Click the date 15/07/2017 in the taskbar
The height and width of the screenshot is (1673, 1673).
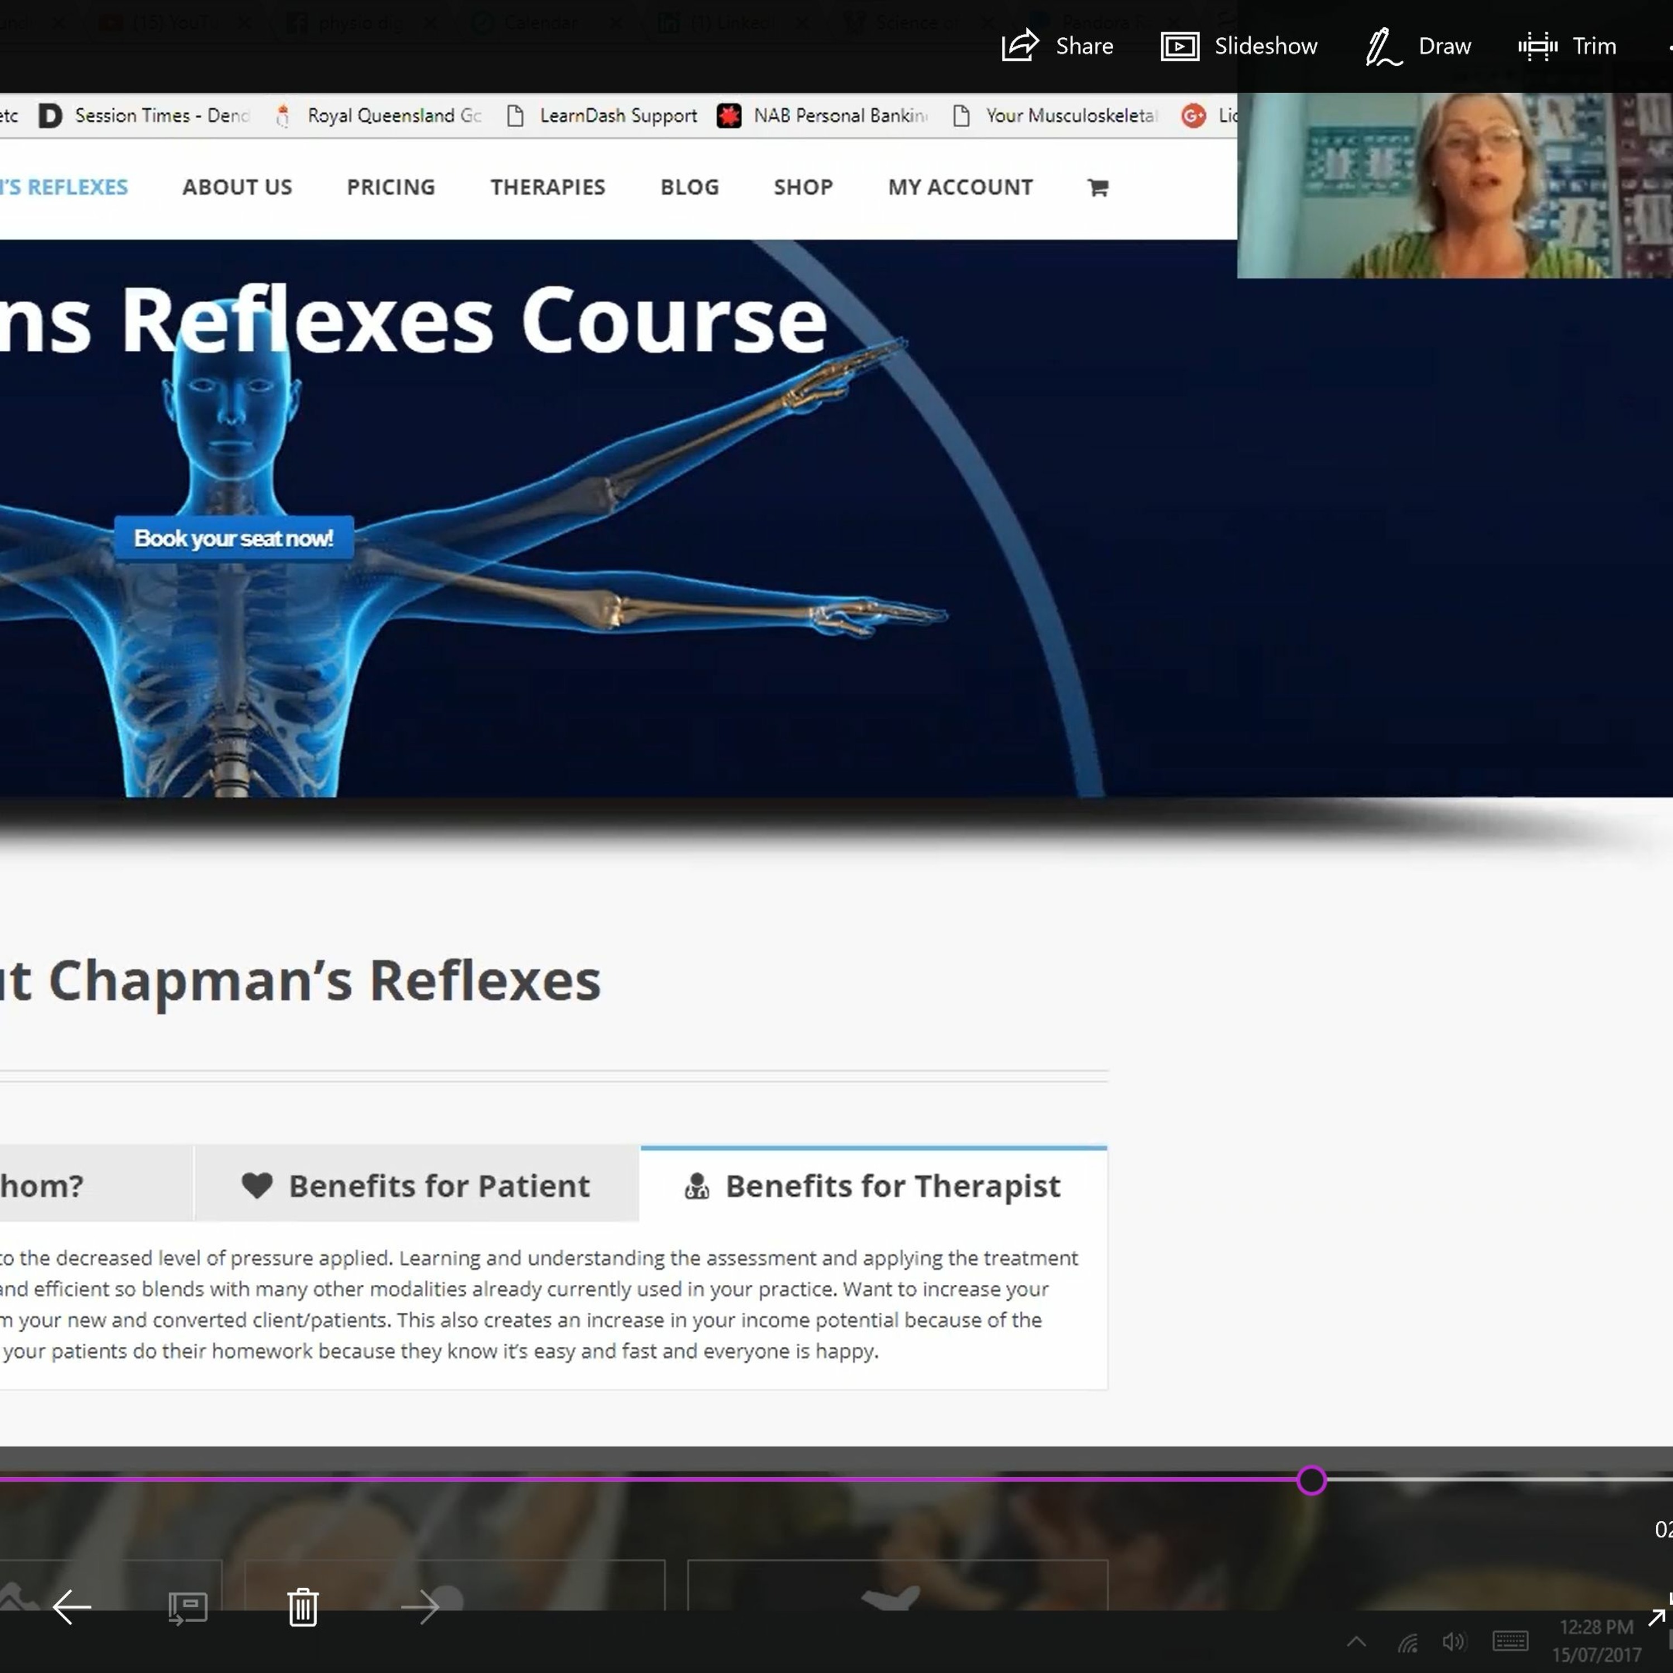coord(1596,1655)
